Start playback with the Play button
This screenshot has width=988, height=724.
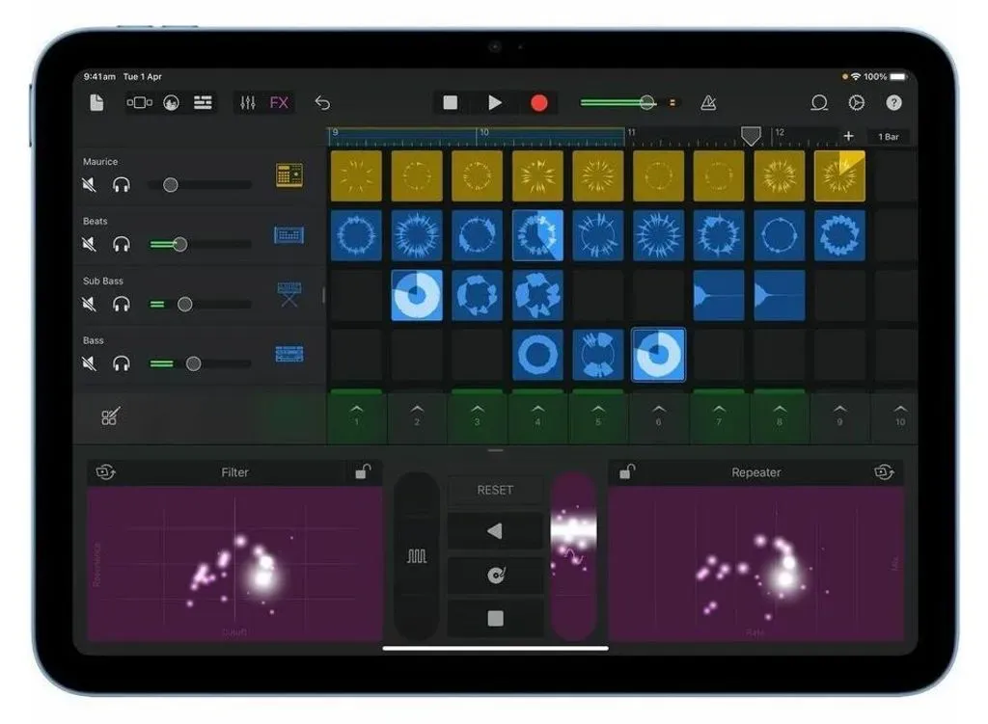[x=495, y=102]
